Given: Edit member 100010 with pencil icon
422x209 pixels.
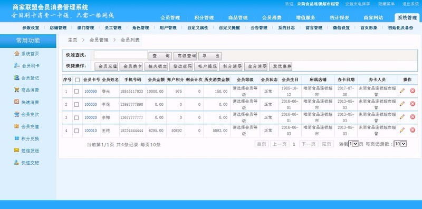Looking at the screenshot, I should point(402,130).
